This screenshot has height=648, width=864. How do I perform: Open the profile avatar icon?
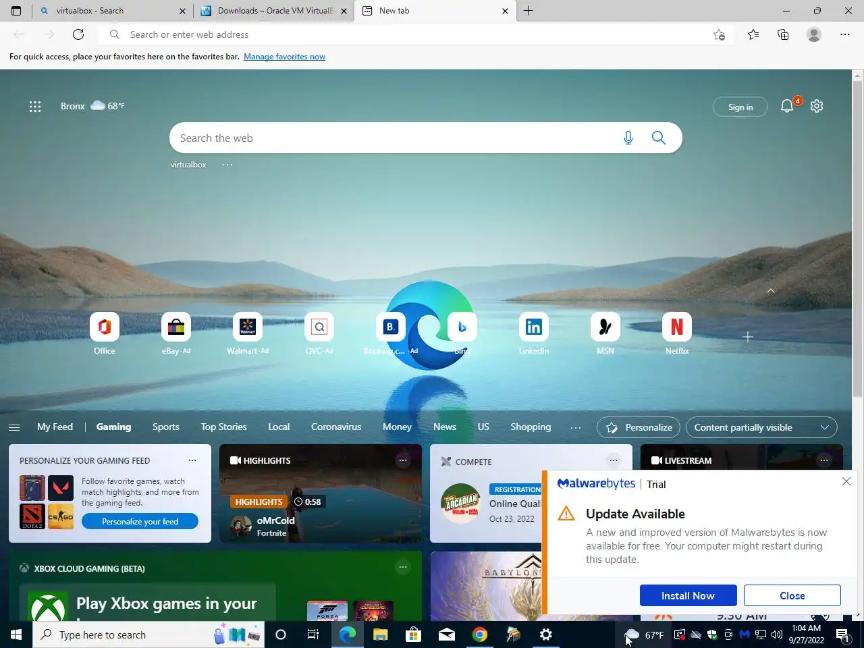(x=814, y=34)
